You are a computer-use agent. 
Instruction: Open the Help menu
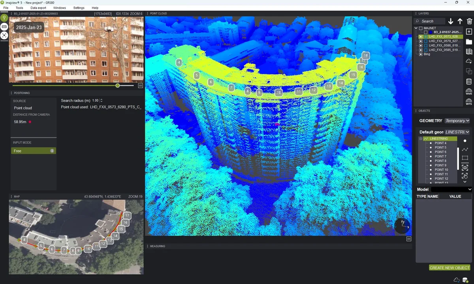95,8
